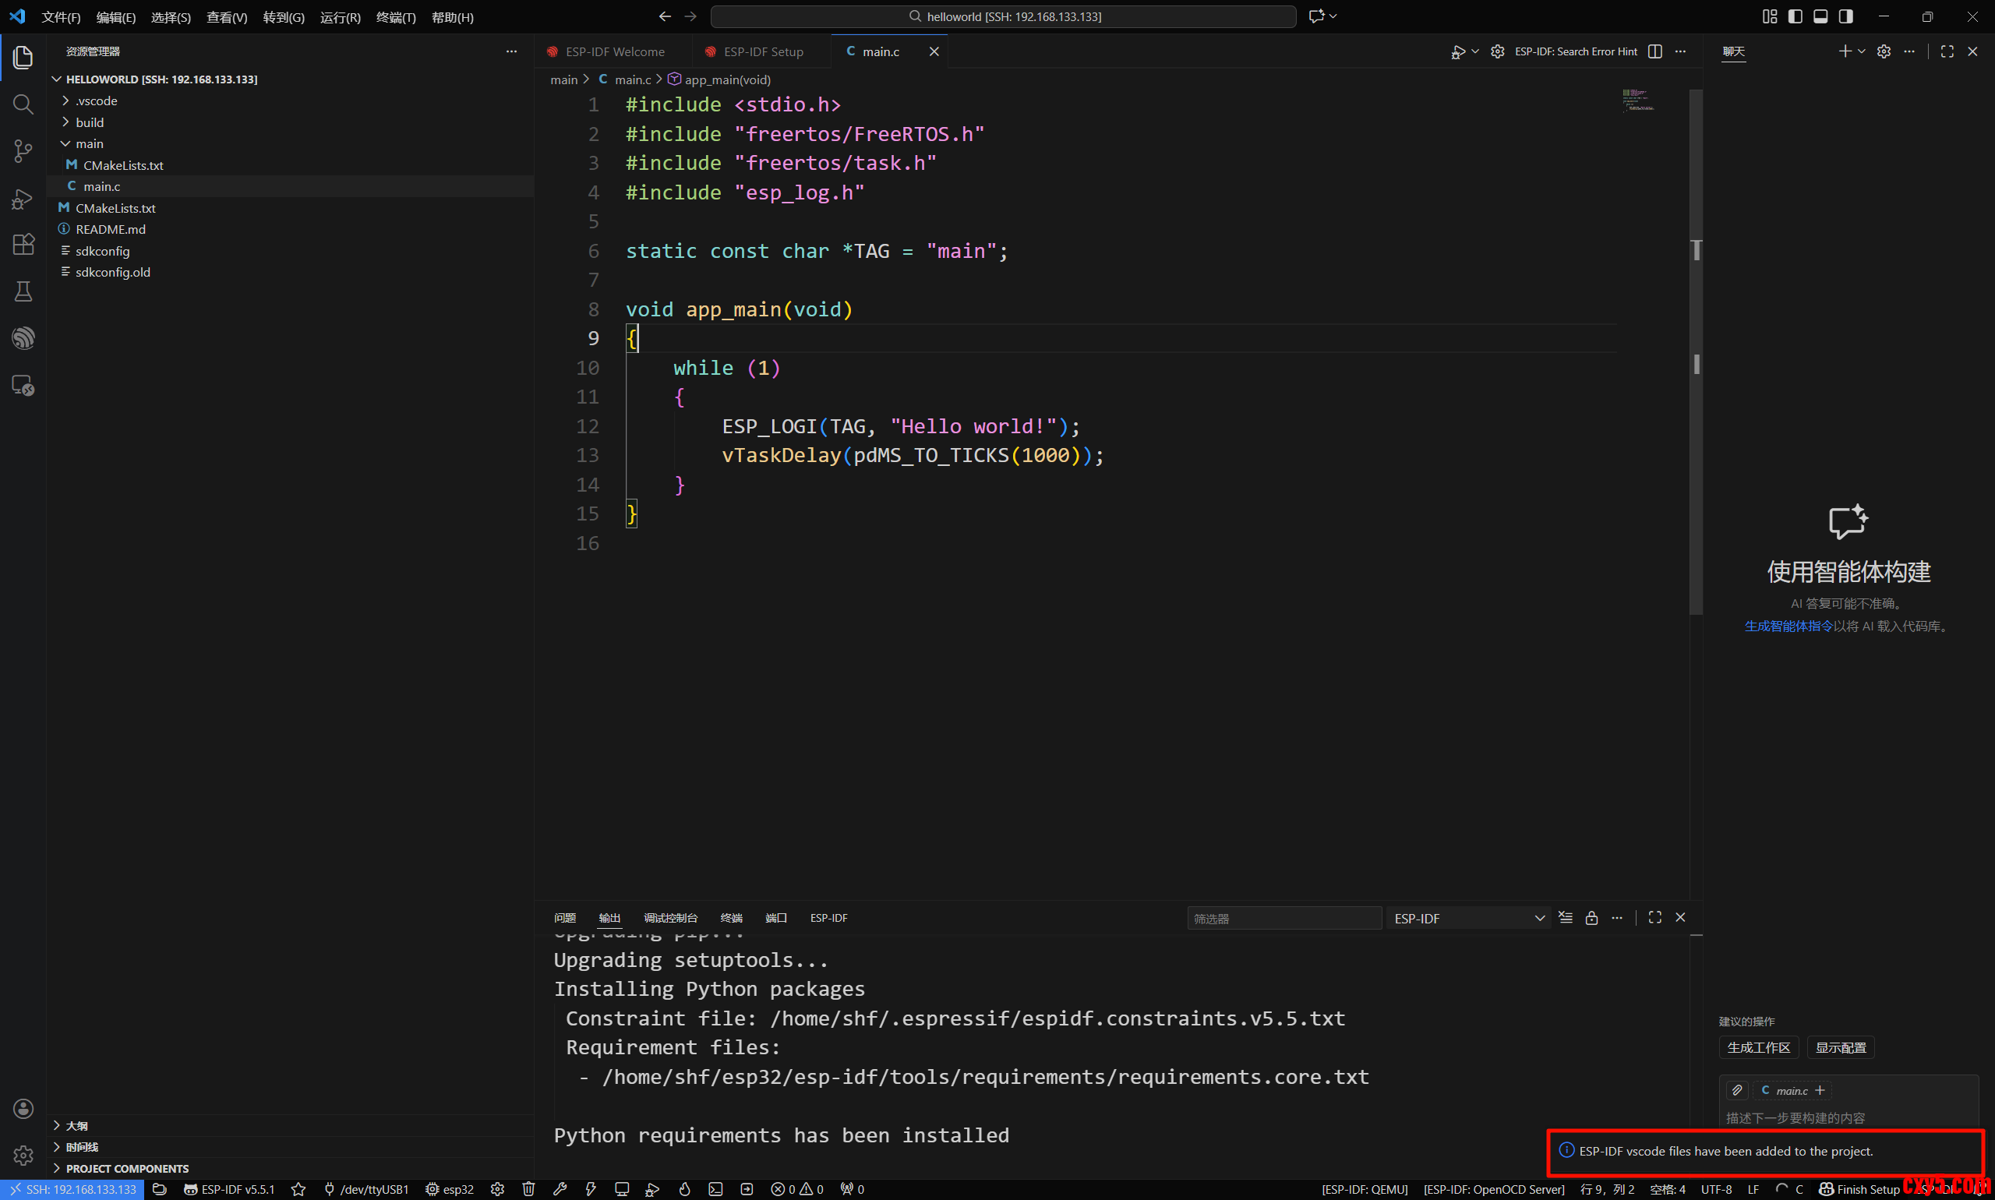Toggle the bottom panel layout icon

1820,16
